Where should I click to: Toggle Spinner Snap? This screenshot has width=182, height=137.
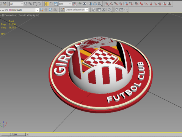click(121, 4)
